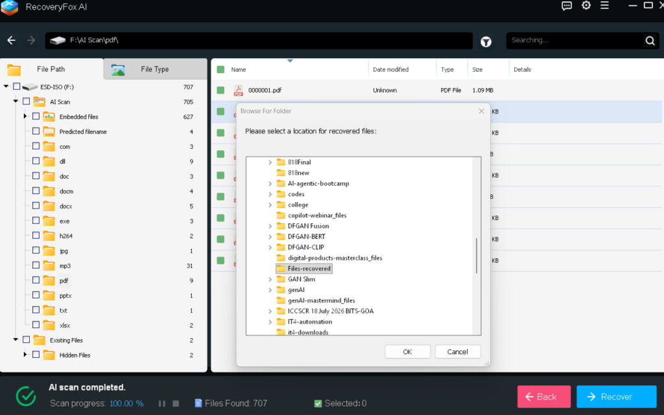This screenshot has width=664, height=415.
Task: Pause the scan with the pause icon
Action: (161, 403)
